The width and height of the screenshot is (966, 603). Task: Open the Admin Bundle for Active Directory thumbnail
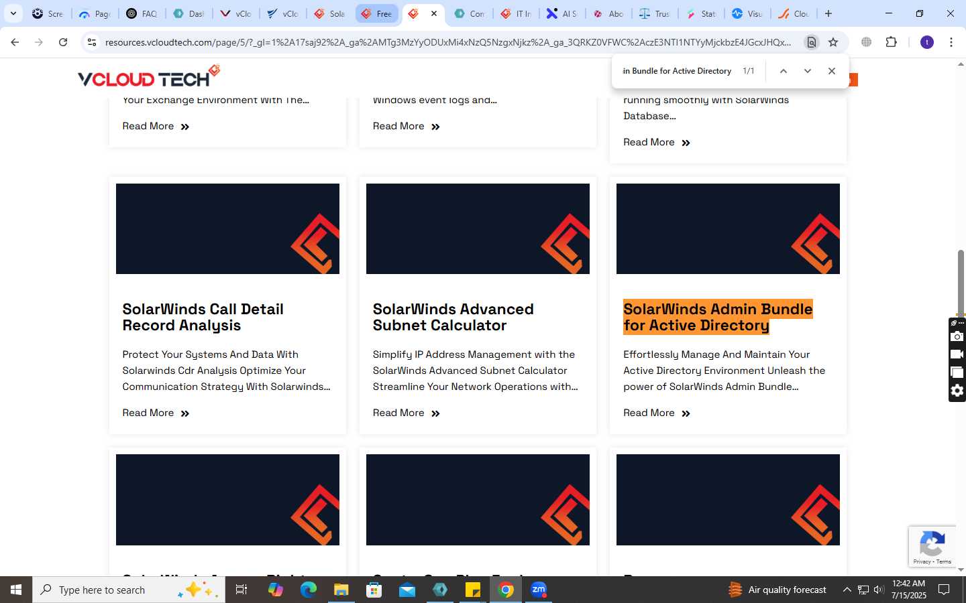point(728,228)
